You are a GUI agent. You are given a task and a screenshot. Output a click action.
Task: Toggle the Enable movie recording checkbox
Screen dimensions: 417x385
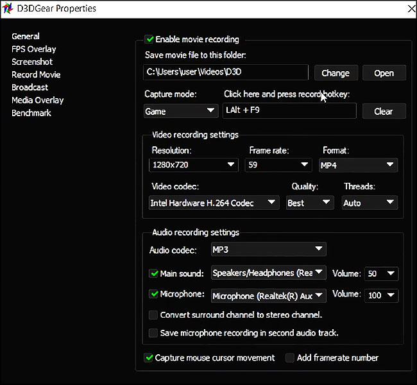tap(149, 39)
